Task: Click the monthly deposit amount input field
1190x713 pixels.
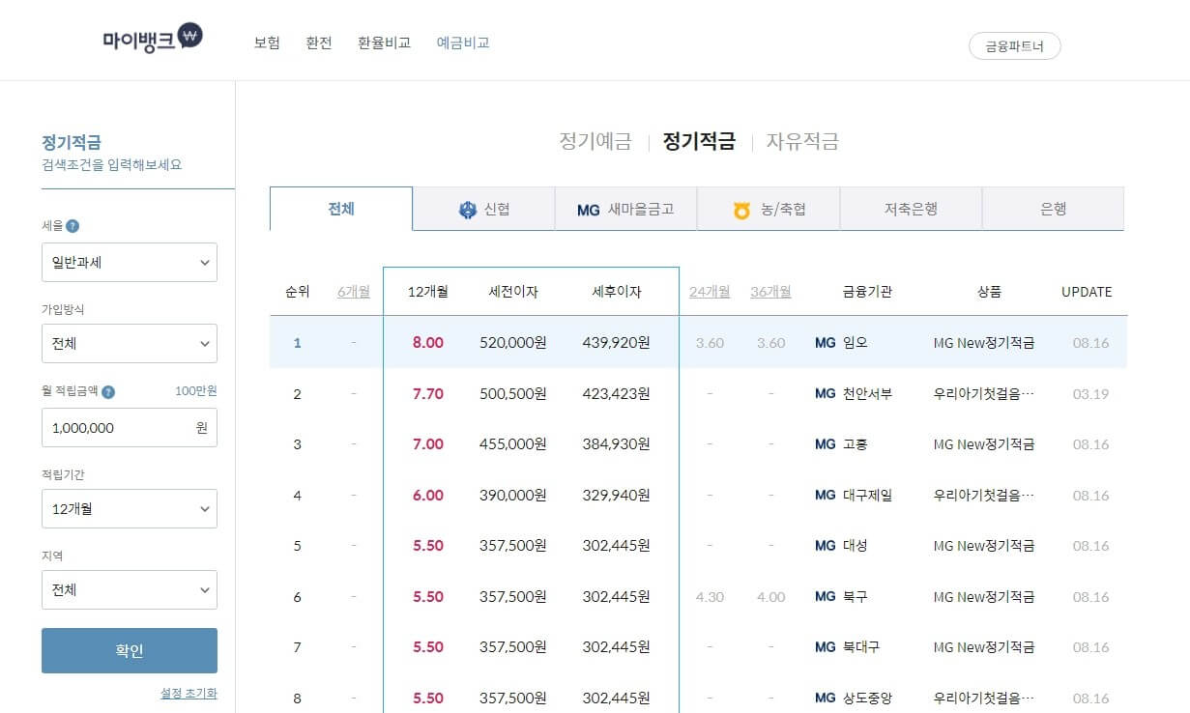Action: (130, 427)
